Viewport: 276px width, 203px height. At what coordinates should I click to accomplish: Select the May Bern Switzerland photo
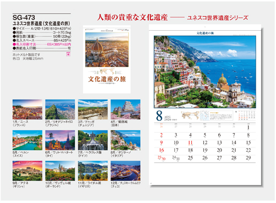tap(27, 140)
